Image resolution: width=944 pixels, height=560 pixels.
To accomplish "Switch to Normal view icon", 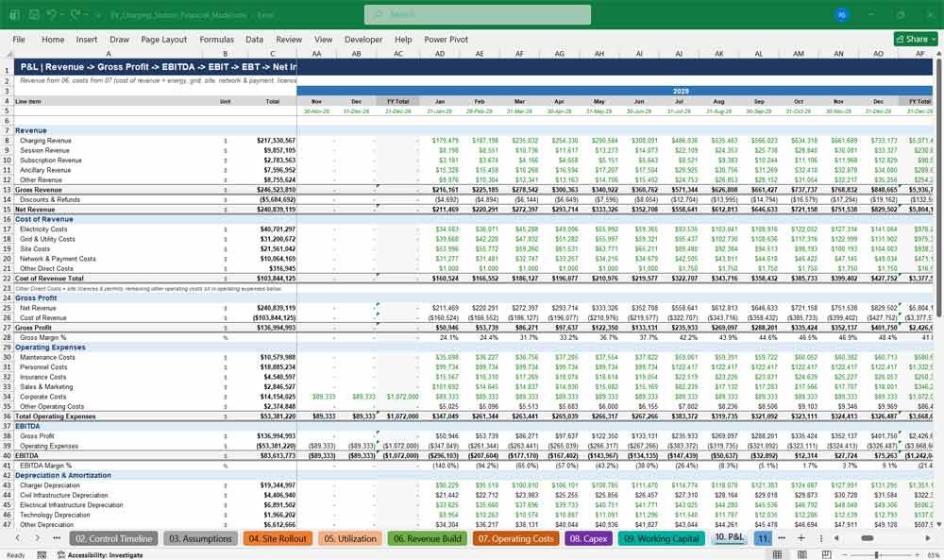I will tap(777, 554).
